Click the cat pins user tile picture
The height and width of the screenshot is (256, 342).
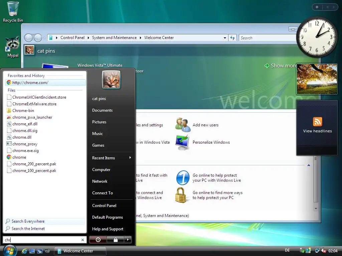[x=29, y=50]
